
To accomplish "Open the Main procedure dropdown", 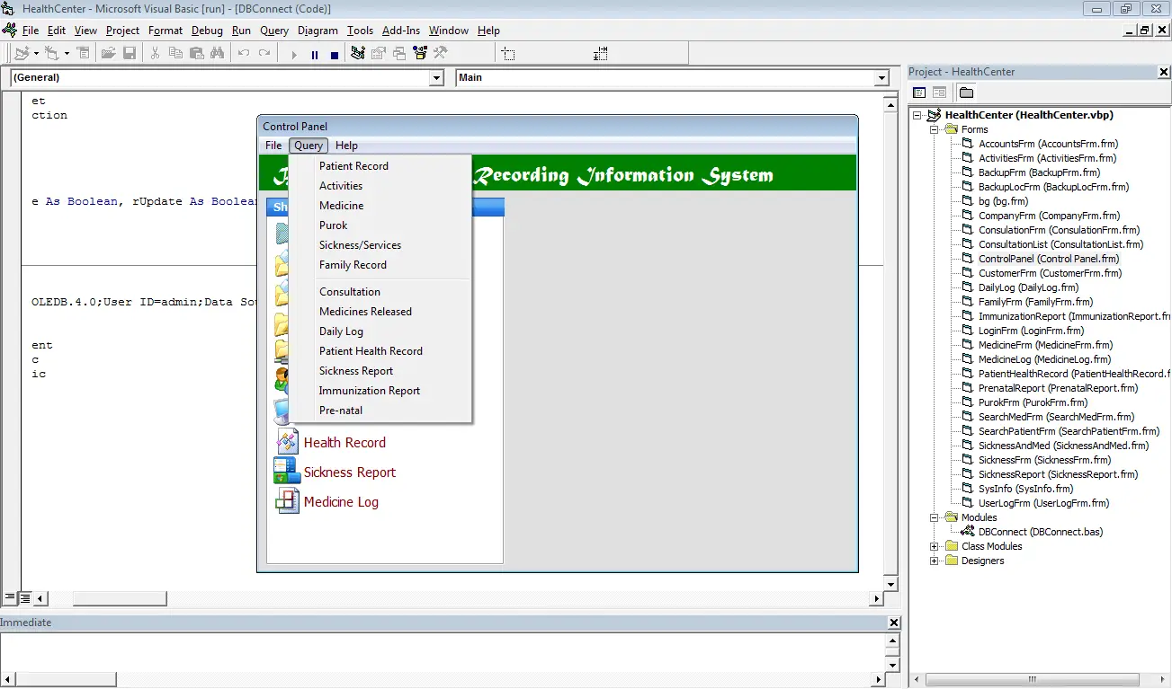I will [x=881, y=78].
